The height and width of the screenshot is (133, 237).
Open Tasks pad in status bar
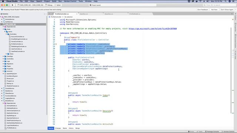(200, 132)
